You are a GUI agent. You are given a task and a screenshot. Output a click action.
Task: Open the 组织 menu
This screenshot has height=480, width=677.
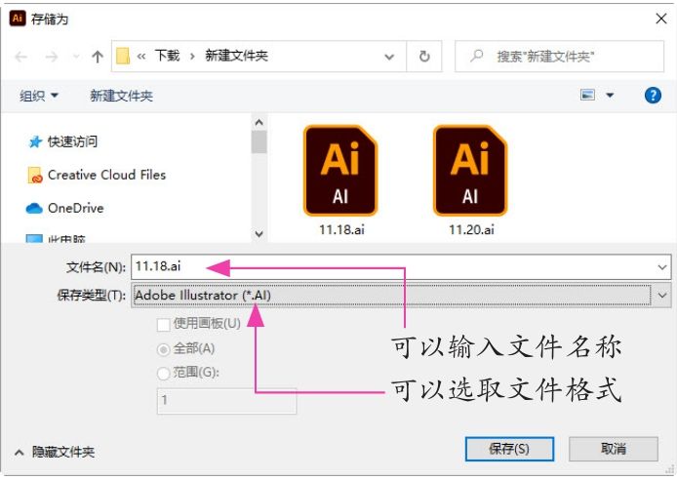pyautogui.click(x=38, y=96)
